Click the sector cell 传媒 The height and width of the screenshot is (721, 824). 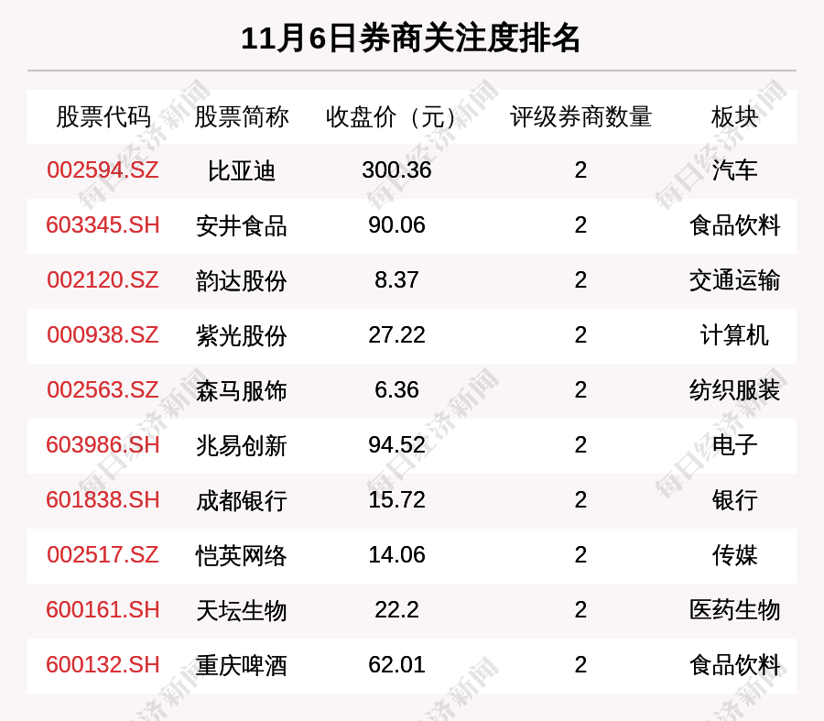[x=734, y=555]
